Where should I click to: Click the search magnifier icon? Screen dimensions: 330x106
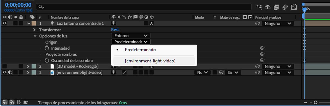[x=41, y=7]
